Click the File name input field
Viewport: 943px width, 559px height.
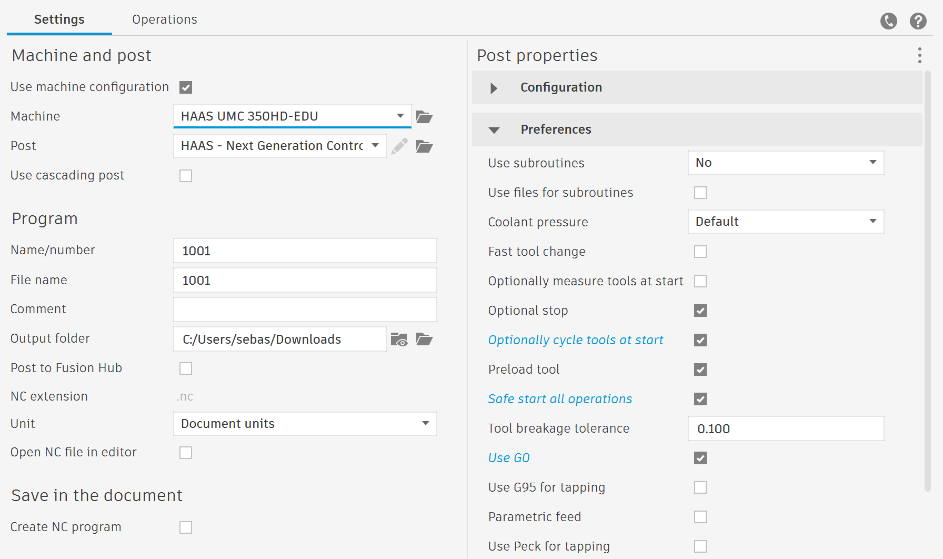(x=305, y=281)
